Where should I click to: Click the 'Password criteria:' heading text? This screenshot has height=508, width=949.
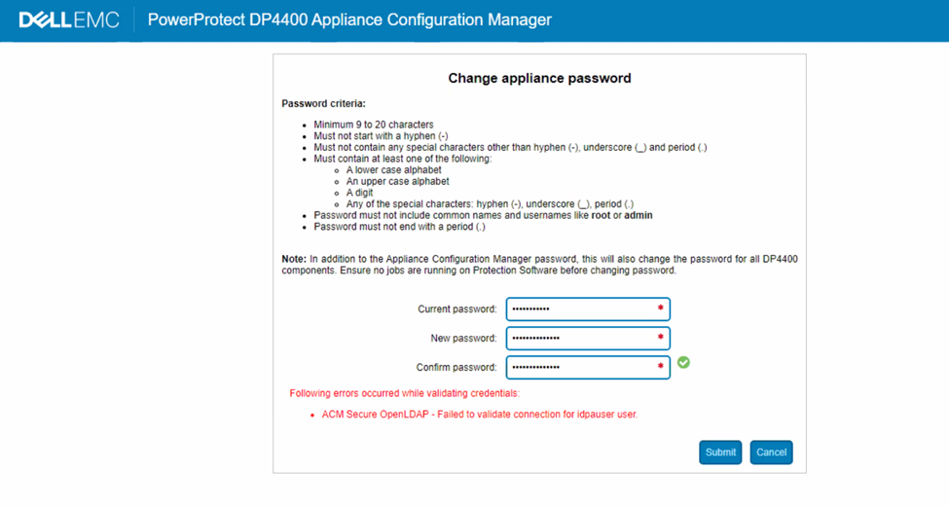(x=323, y=103)
